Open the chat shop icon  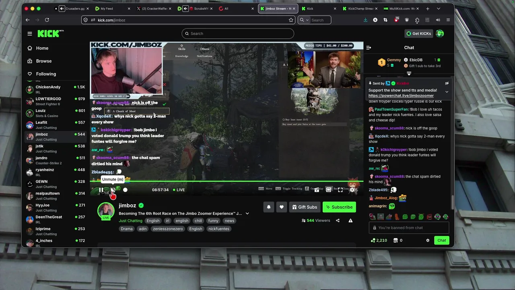click(x=396, y=240)
